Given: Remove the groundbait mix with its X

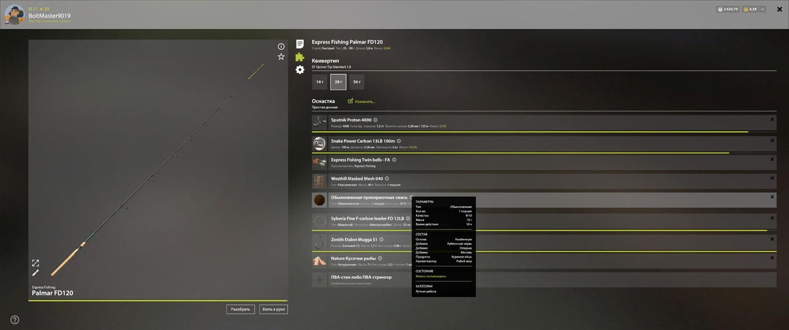Looking at the screenshot, I should (772, 197).
